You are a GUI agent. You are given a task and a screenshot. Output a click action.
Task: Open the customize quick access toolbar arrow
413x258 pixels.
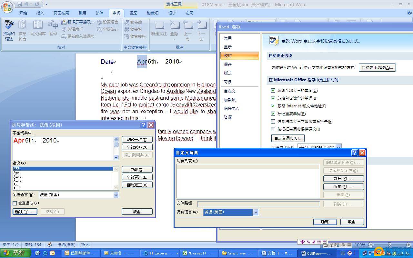click(x=46, y=4)
